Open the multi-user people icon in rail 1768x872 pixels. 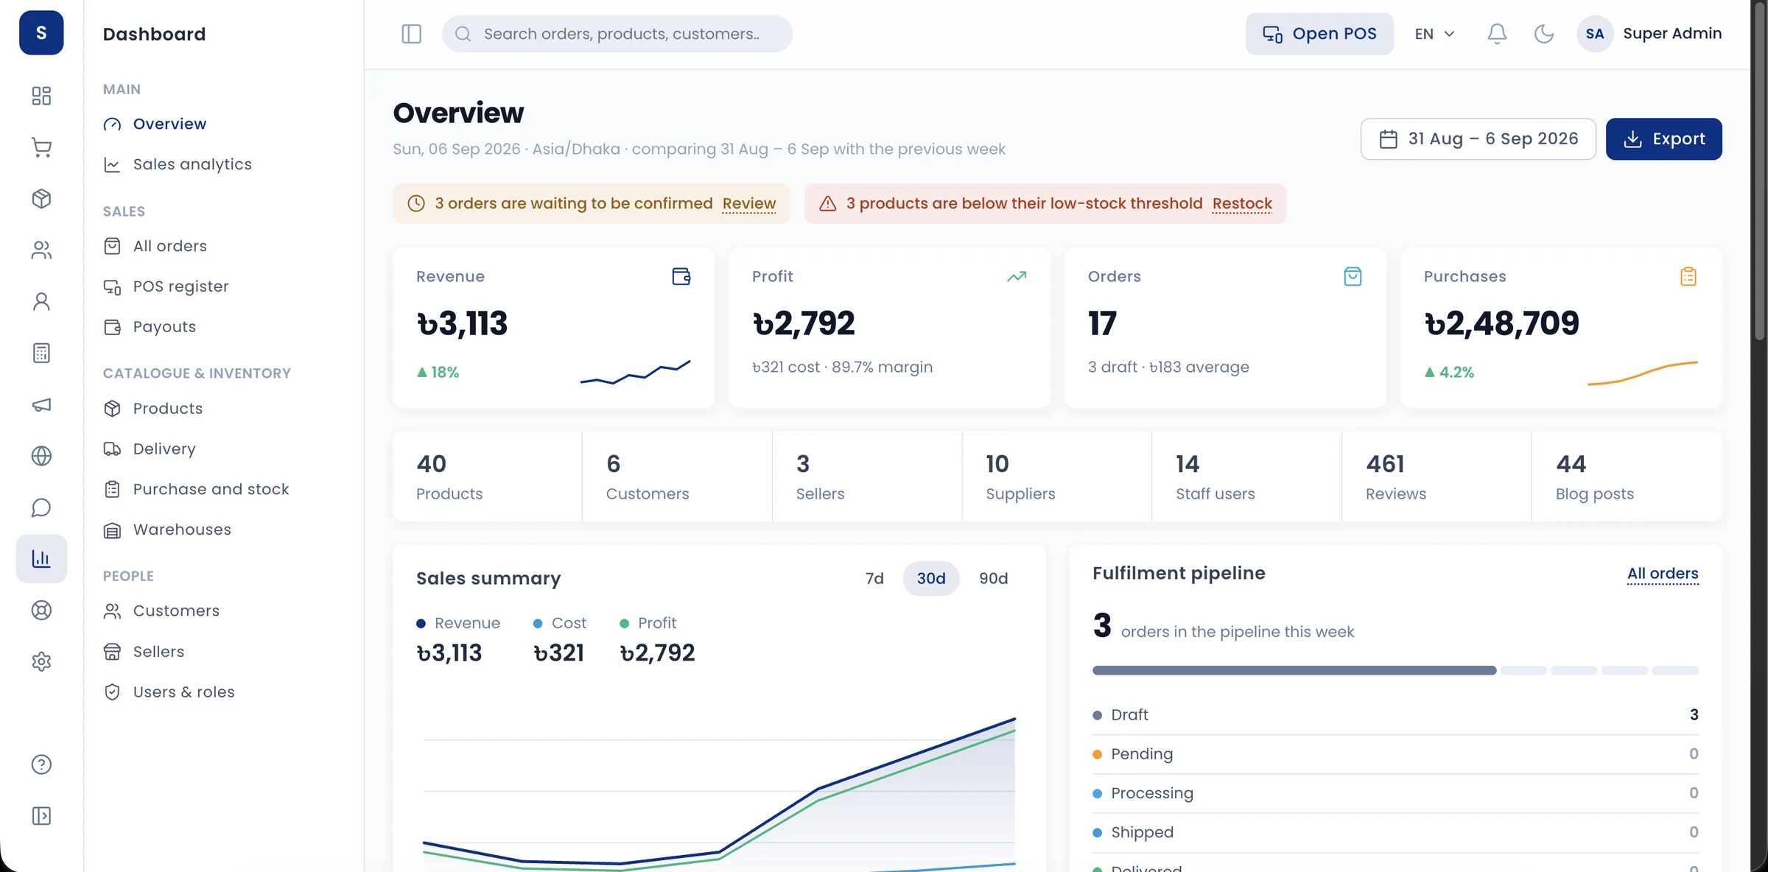(x=41, y=250)
